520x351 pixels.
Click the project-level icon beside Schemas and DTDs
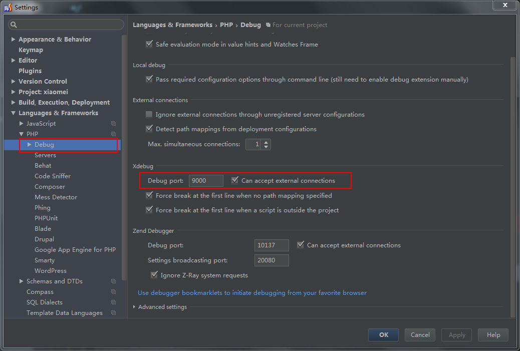point(114,281)
